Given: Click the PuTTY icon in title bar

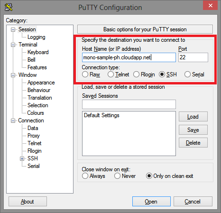Looking at the screenshot, I should point(9,7).
